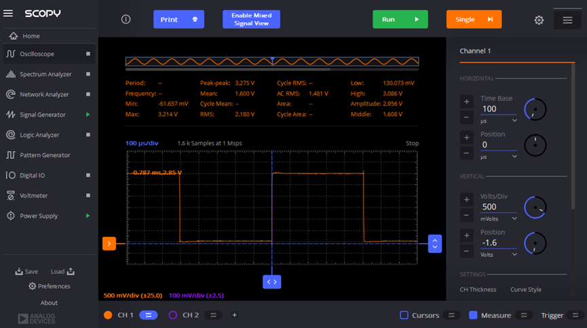Screen dimensions: 587x328
Task: Select Pattern Generator in the sidebar
Action: [49, 155]
